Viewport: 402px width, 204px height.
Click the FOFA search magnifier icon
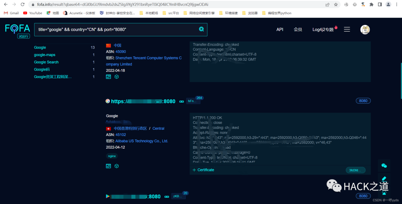[201, 29]
